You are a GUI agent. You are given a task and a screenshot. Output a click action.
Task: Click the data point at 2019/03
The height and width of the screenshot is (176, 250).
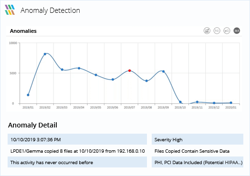click(62, 69)
